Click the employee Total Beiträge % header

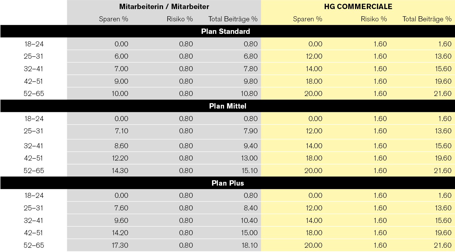coord(233,19)
